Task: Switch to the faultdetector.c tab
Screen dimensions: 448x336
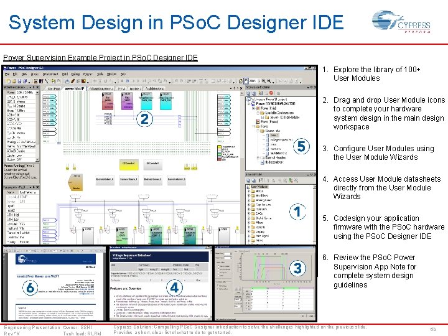Action: [x=154, y=88]
